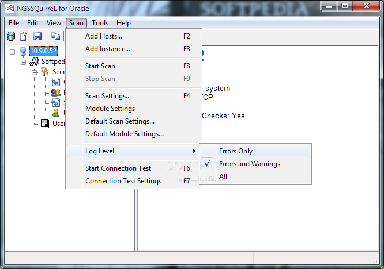Select the 10.9.0.52 host tree item
Screen dimensions: 384x269
click(43, 51)
